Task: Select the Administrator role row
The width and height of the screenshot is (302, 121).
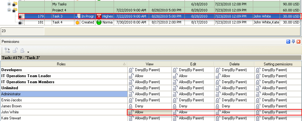Action: pos(64,94)
